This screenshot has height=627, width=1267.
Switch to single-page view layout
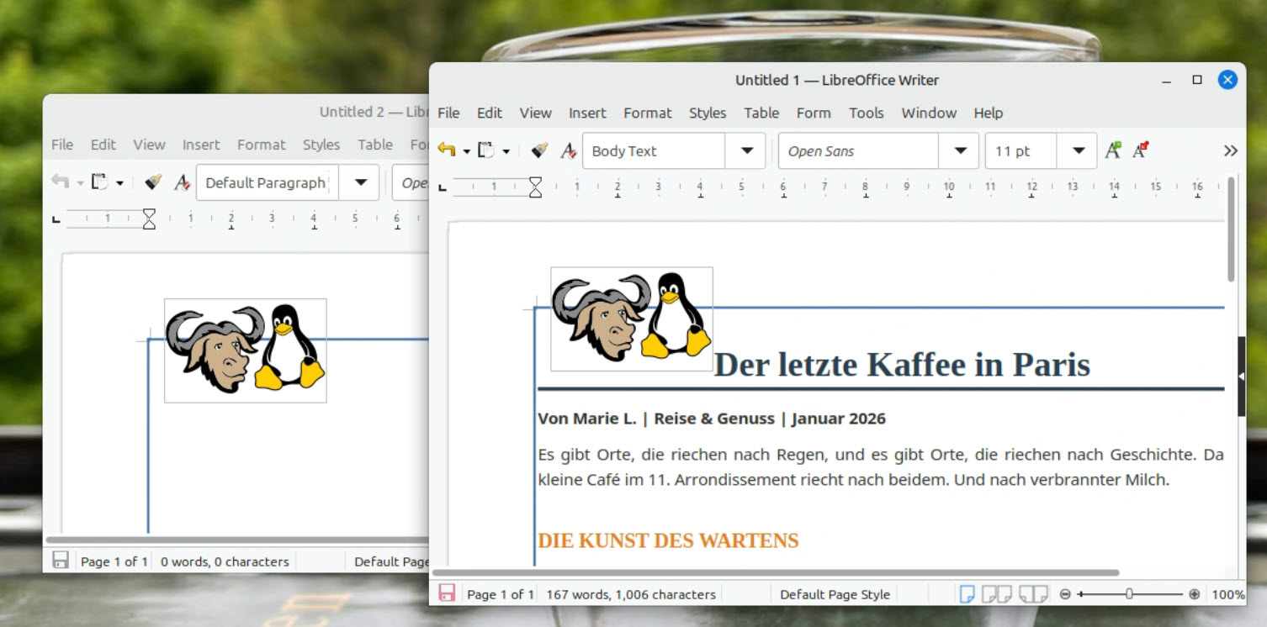tap(967, 594)
